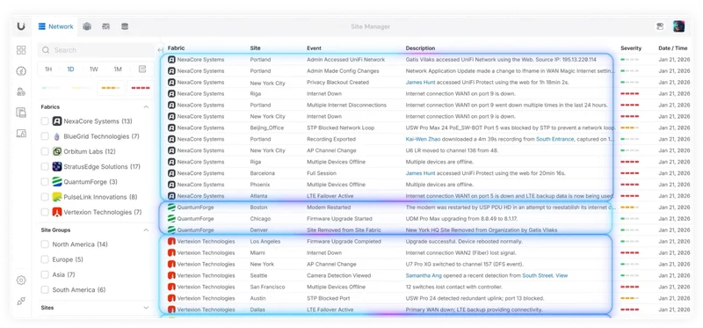Screen dimensions: 703x328
Task: Click Samantha Ang link in Camera Detection row
Action: [x=424, y=275]
